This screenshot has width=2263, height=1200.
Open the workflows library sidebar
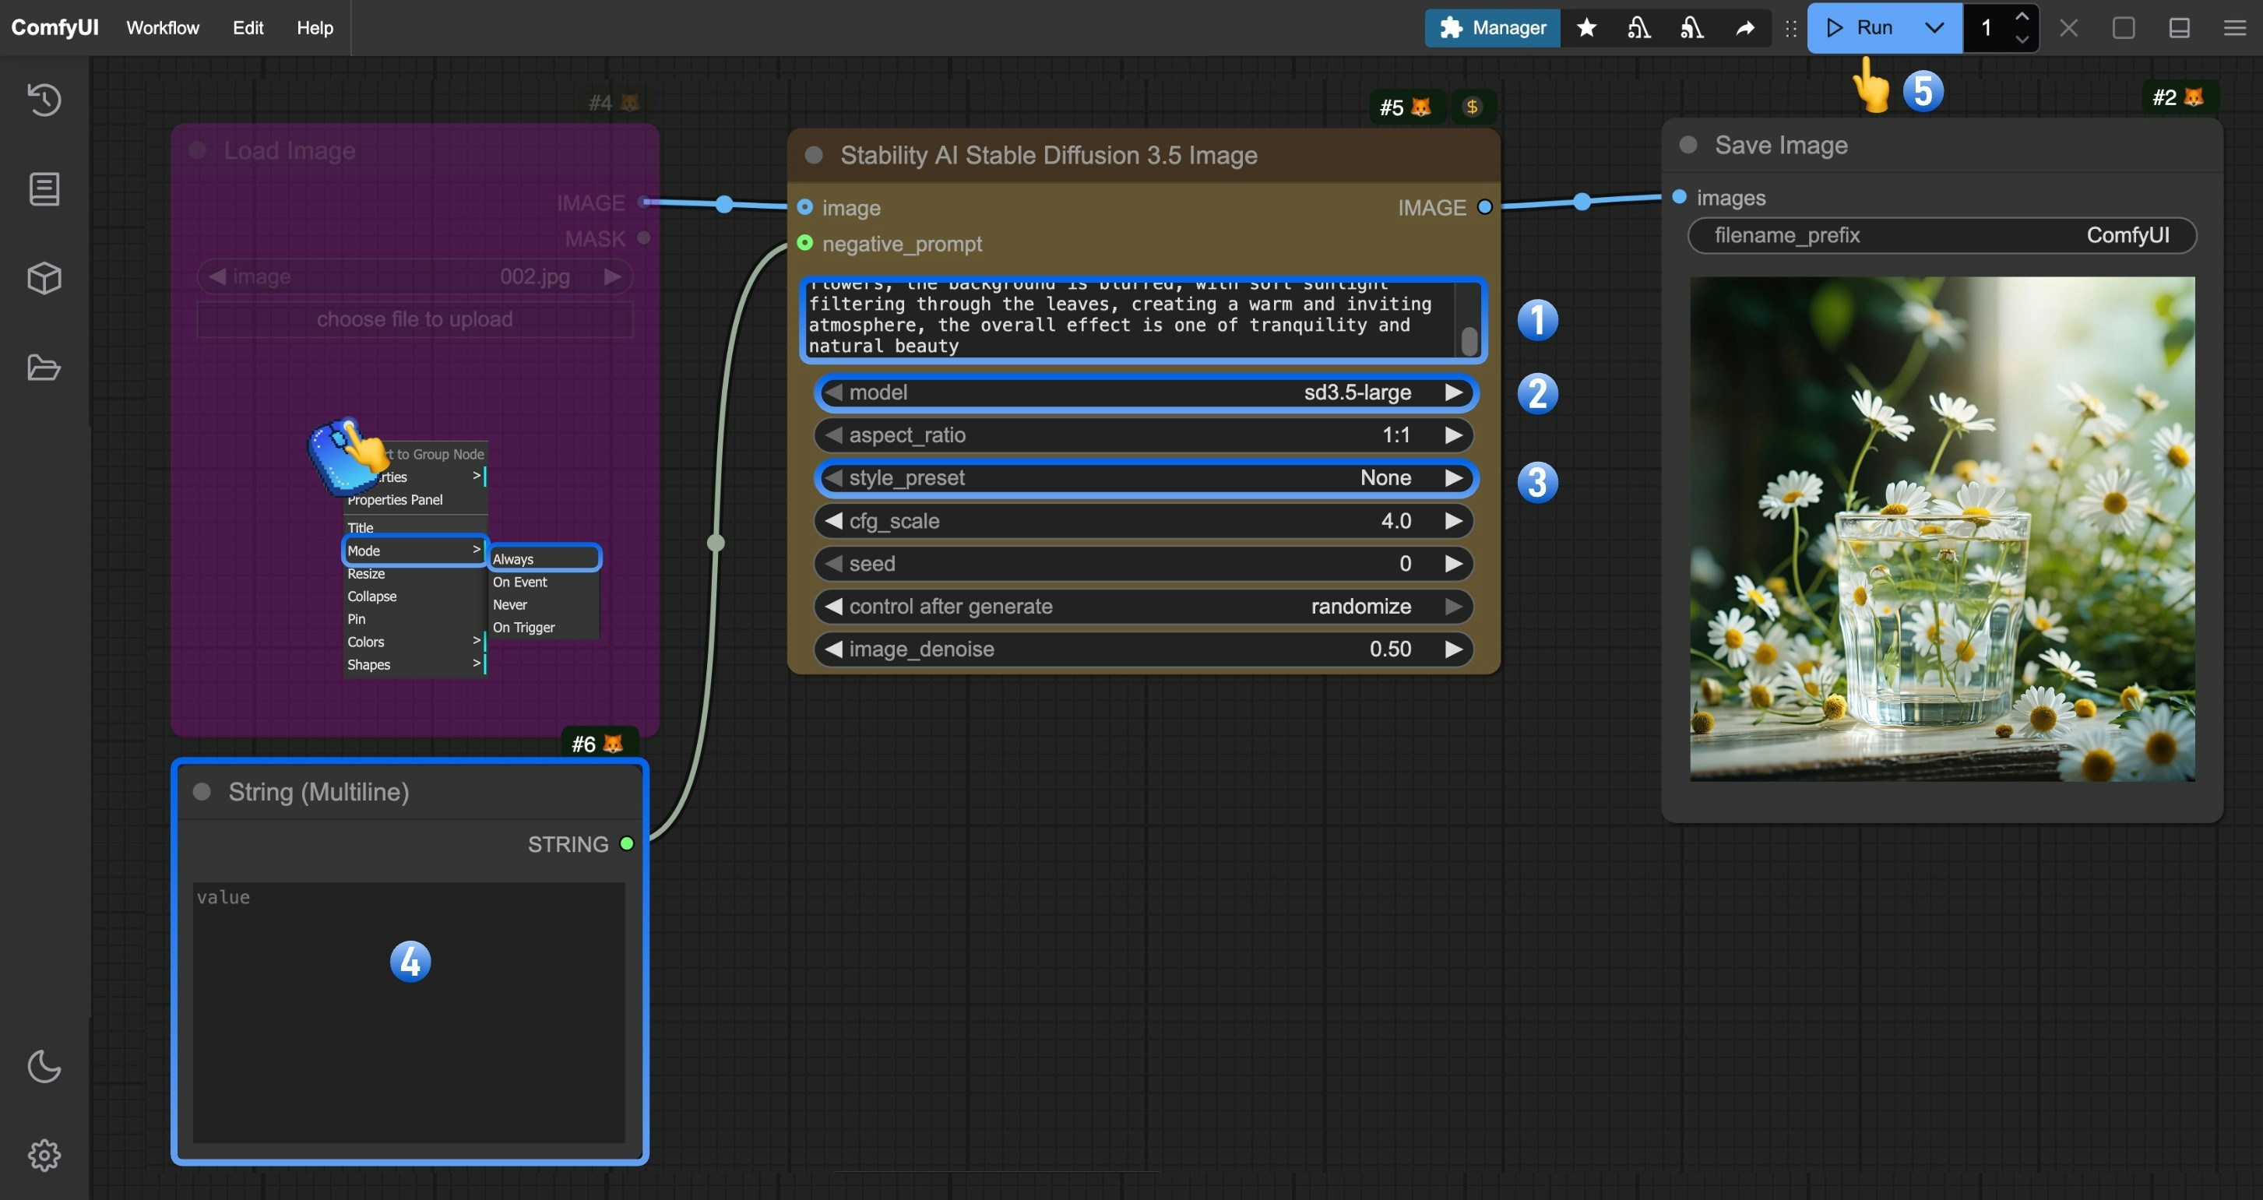(43, 188)
